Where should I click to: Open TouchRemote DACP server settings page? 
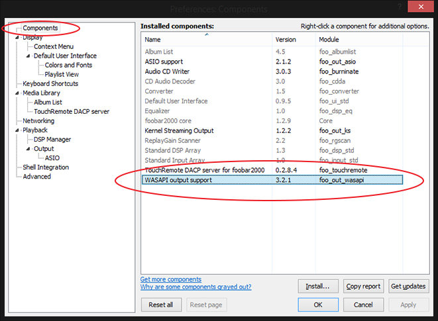[x=72, y=112]
